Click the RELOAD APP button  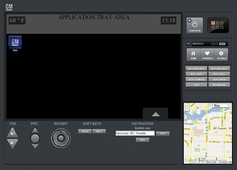pyautogui.click(x=196, y=68)
